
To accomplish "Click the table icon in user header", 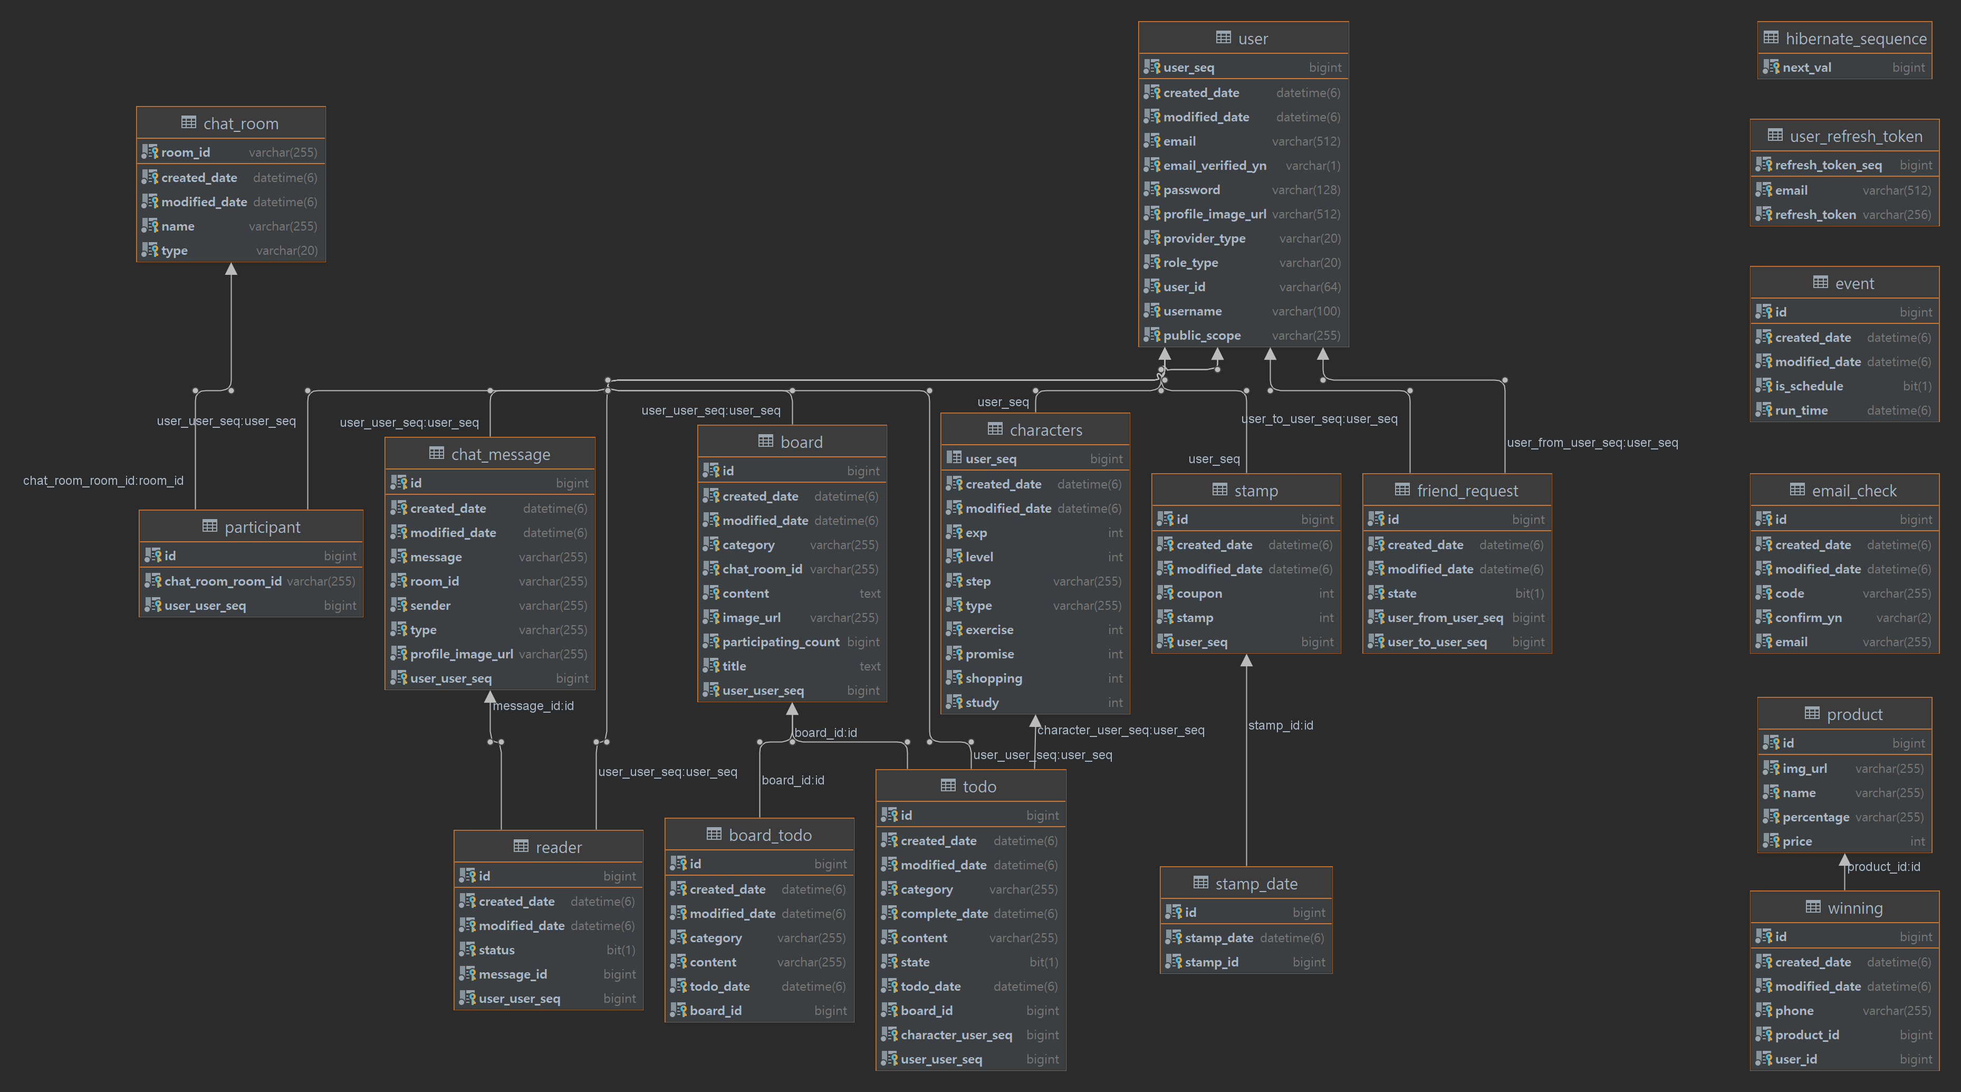I will pyautogui.click(x=1223, y=37).
